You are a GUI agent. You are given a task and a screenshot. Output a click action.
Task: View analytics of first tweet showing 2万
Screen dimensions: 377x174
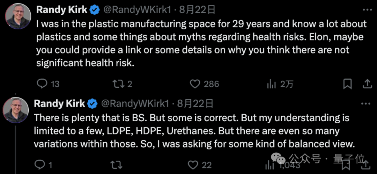[272, 84]
